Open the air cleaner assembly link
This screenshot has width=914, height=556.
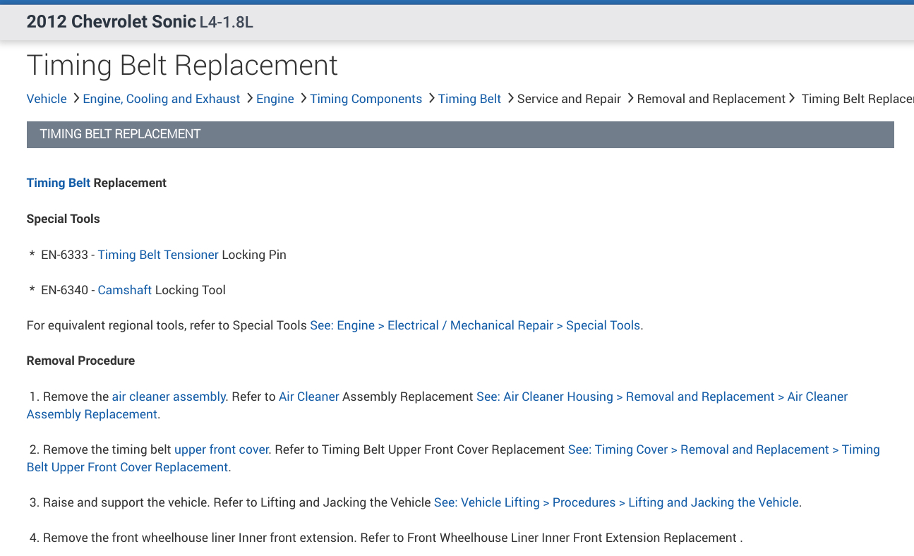click(x=169, y=397)
